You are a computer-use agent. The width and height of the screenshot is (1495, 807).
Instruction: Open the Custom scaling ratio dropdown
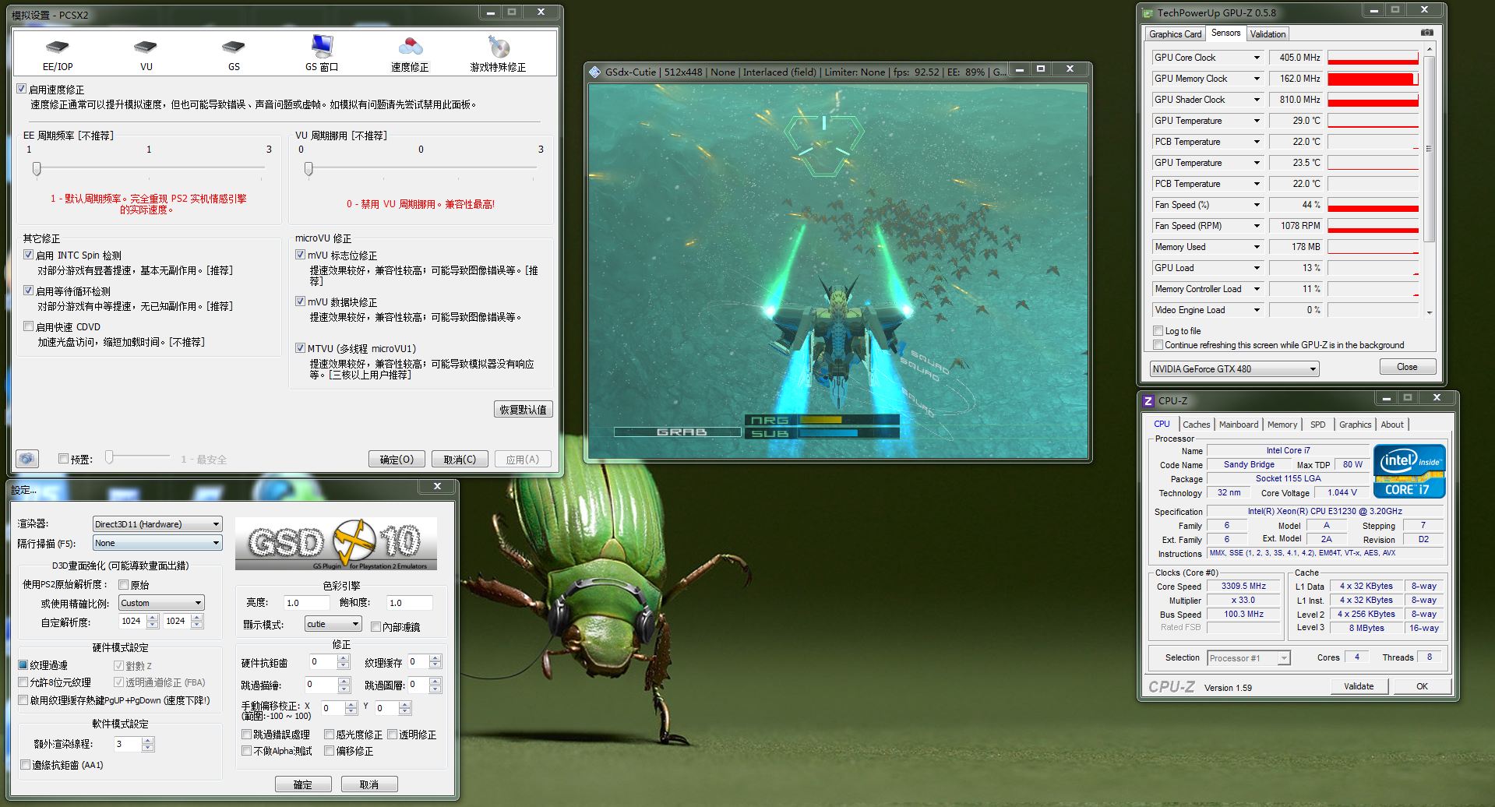(x=161, y=603)
